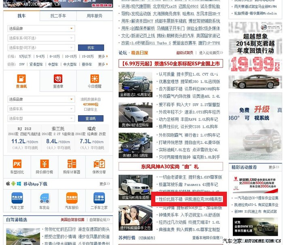Expand the 选择车型 dropdown in fuel consumption panel
The image size is (283, 245).
41,118
